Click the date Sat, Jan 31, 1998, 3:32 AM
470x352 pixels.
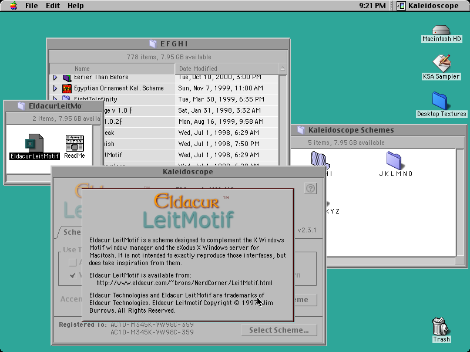219,110
